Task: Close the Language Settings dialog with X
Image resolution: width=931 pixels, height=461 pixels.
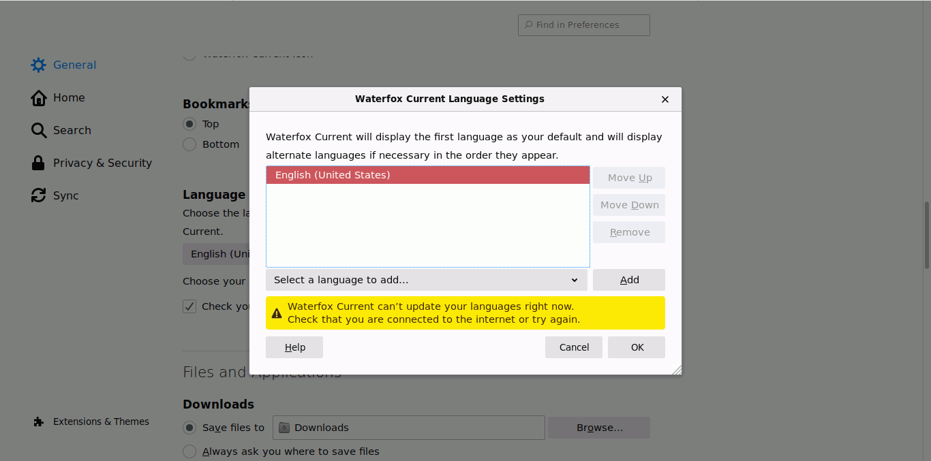Action: tap(665, 99)
